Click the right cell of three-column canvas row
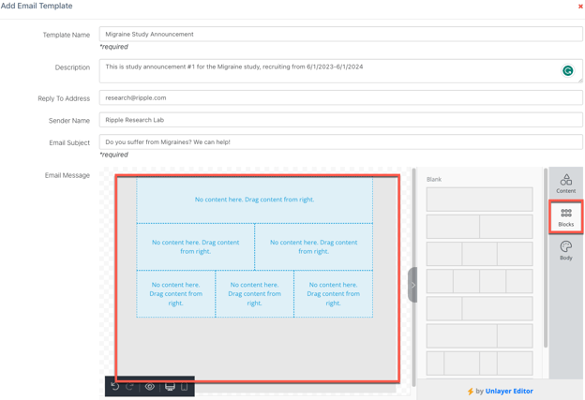The width and height of the screenshot is (585, 400). click(333, 294)
